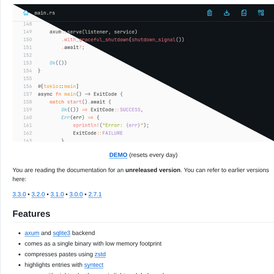Open the DEMO link

pos(118,155)
